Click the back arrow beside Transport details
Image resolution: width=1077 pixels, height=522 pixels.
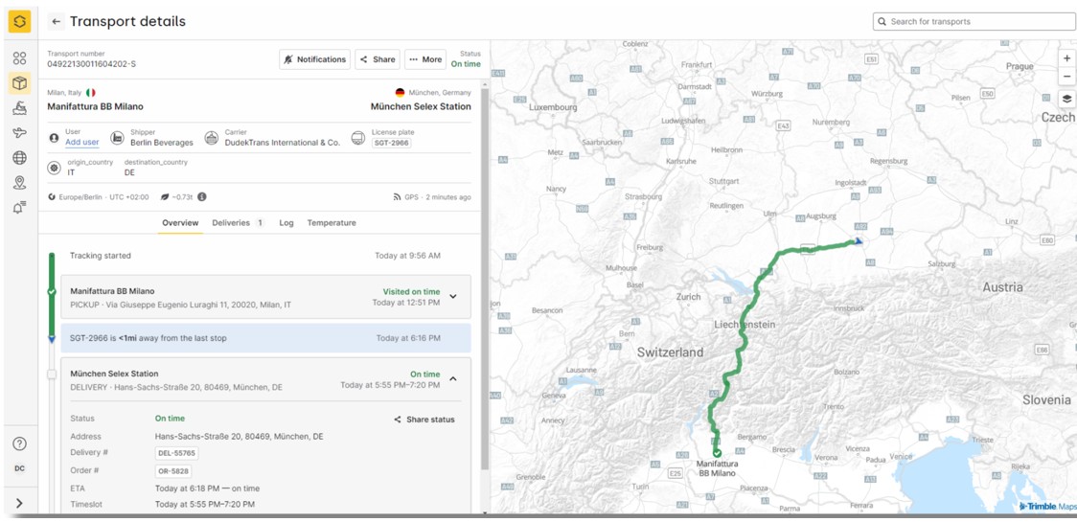pos(57,21)
